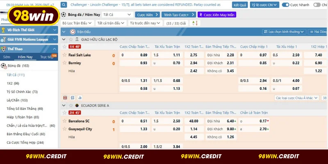Screen dimensions: 328x164
Task: Click the Cược Xiên May Mắn button
Action: click(x=217, y=15)
